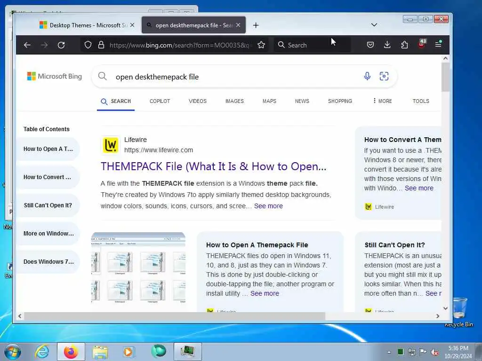The width and height of the screenshot is (482, 361).
Task: Open Bing visual search camera icon
Action: point(384,76)
